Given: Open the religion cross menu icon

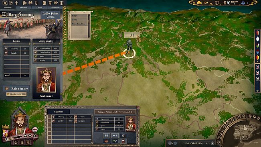Looking at the screenshot, I should [x=16, y=3].
